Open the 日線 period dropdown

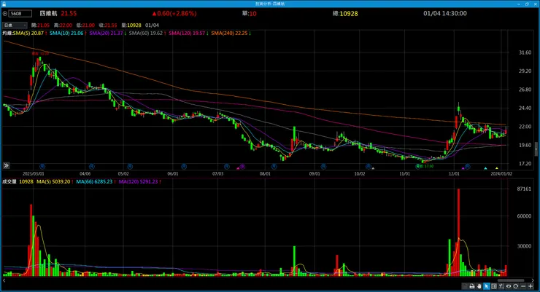[x=15, y=25]
